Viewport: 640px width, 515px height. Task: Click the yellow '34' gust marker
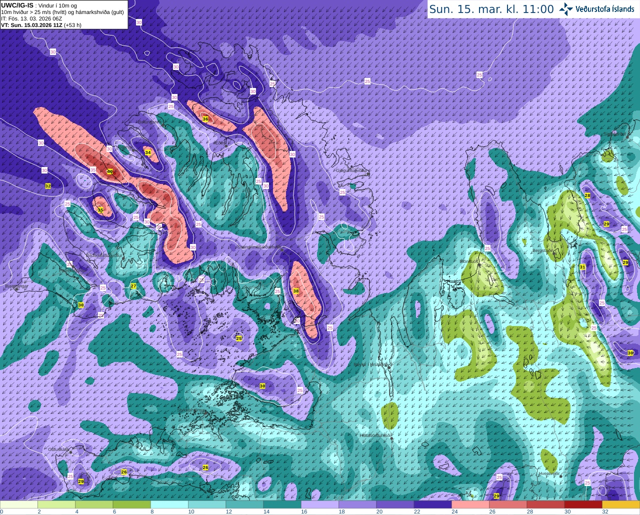pos(147,152)
